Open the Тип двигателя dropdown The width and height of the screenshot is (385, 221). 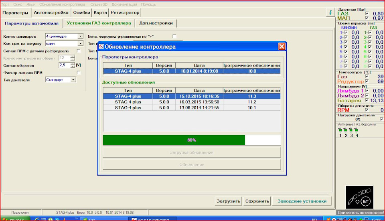(x=73, y=80)
